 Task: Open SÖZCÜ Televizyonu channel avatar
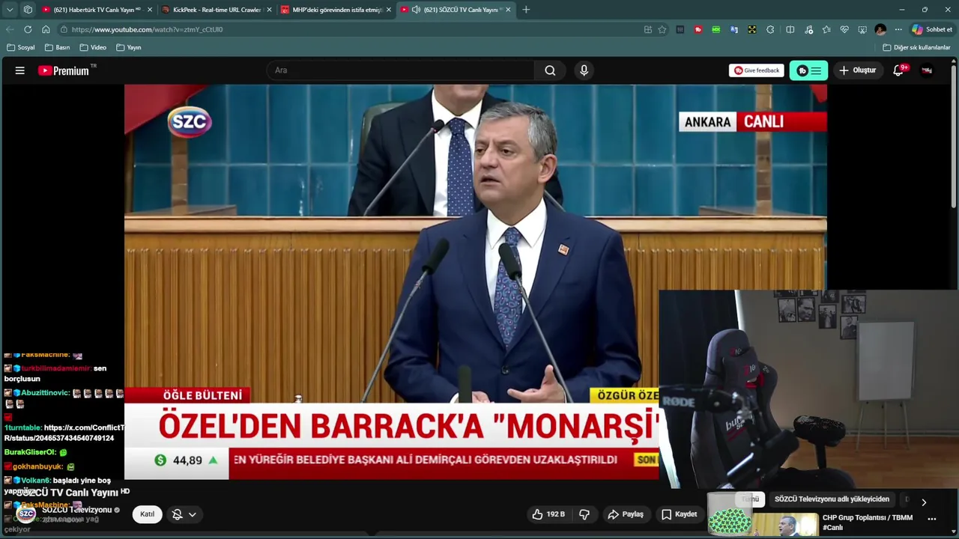tap(26, 514)
